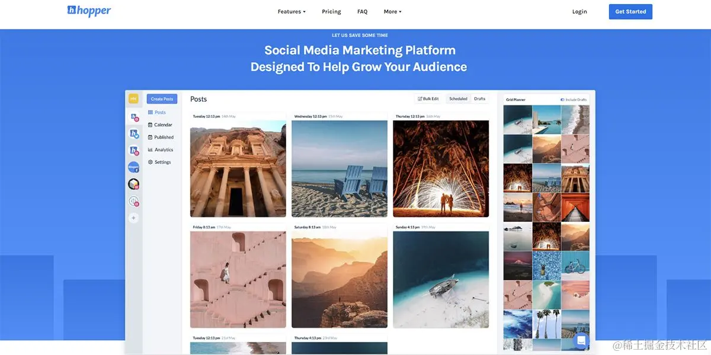Open the Analytics sidebar item
This screenshot has width=711, height=355.
pos(161,150)
